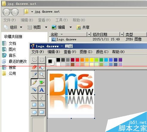The height and width of the screenshot is (132, 147).
Task: Open Explorer 工具(T) menu
Action: 62,20
